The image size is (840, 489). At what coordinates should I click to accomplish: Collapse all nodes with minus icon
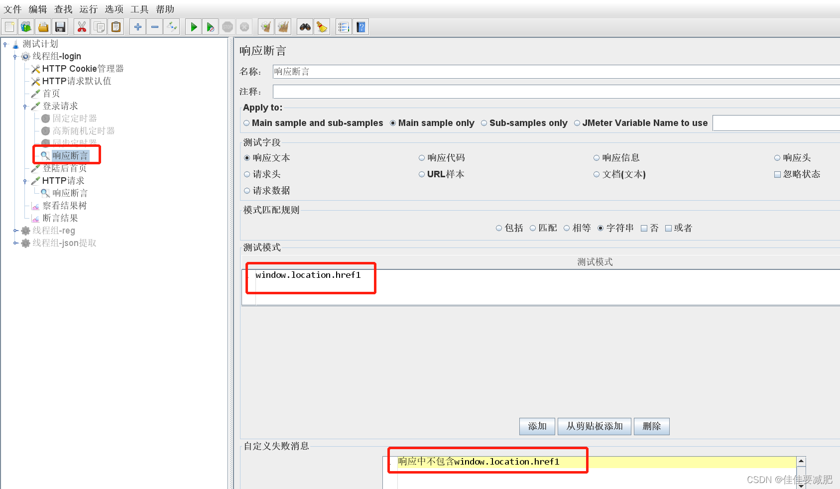tap(155, 27)
